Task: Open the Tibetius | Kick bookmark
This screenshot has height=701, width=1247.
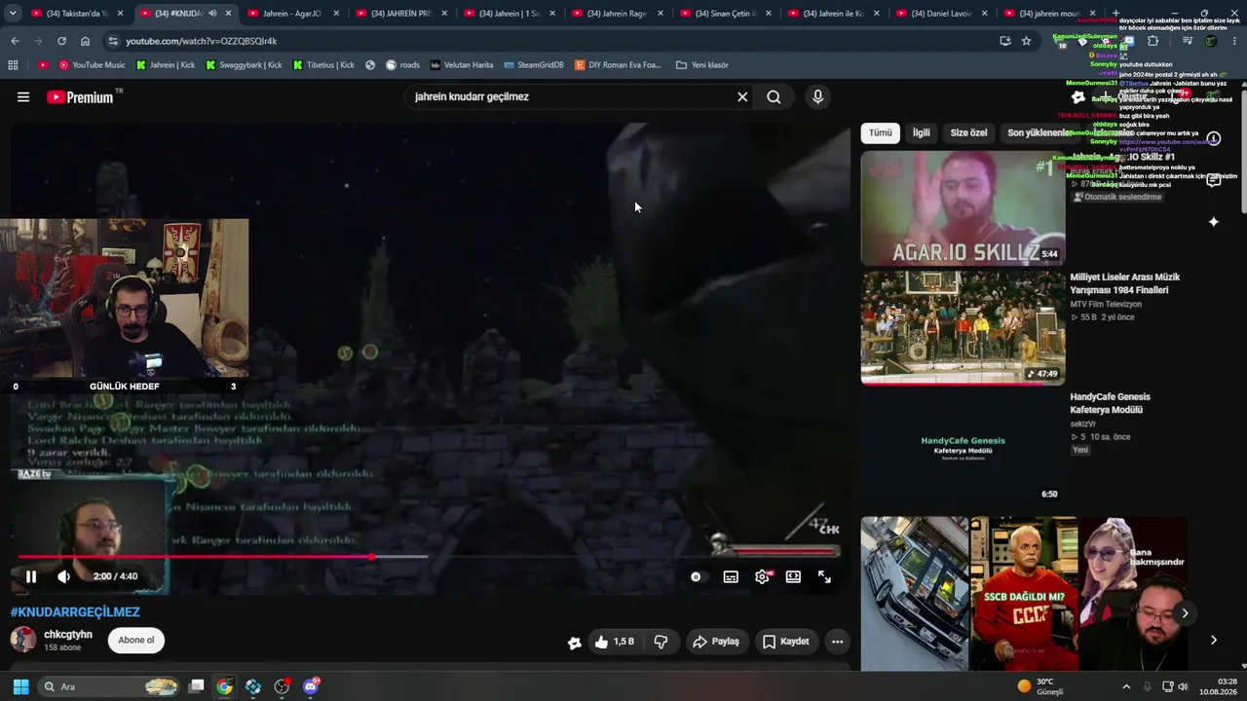Action: [323, 65]
